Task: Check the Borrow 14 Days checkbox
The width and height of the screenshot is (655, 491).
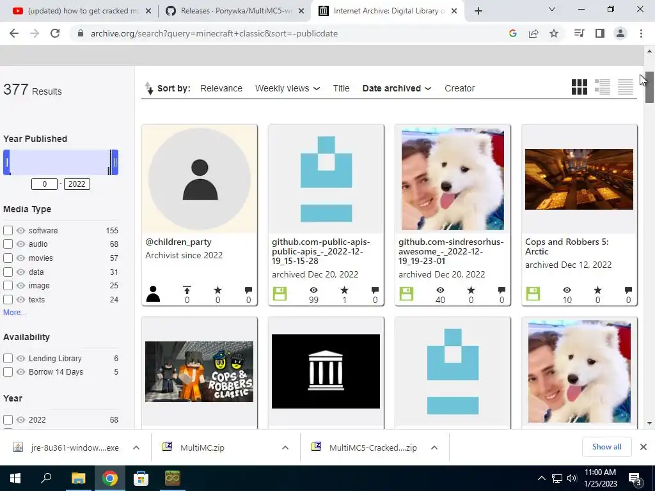Action: pos(8,371)
